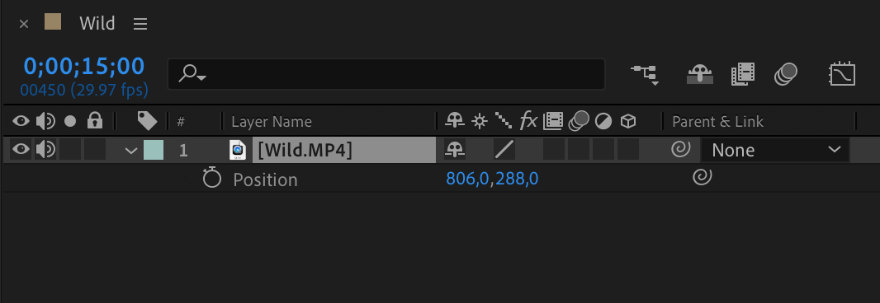Collapse the Wild.MP4 layer properties chevron
Image resolution: width=880 pixels, height=303 pixels.
point(131,150)
